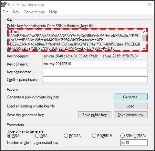
Task: Click the number of bits field
Action: point(134,143)
